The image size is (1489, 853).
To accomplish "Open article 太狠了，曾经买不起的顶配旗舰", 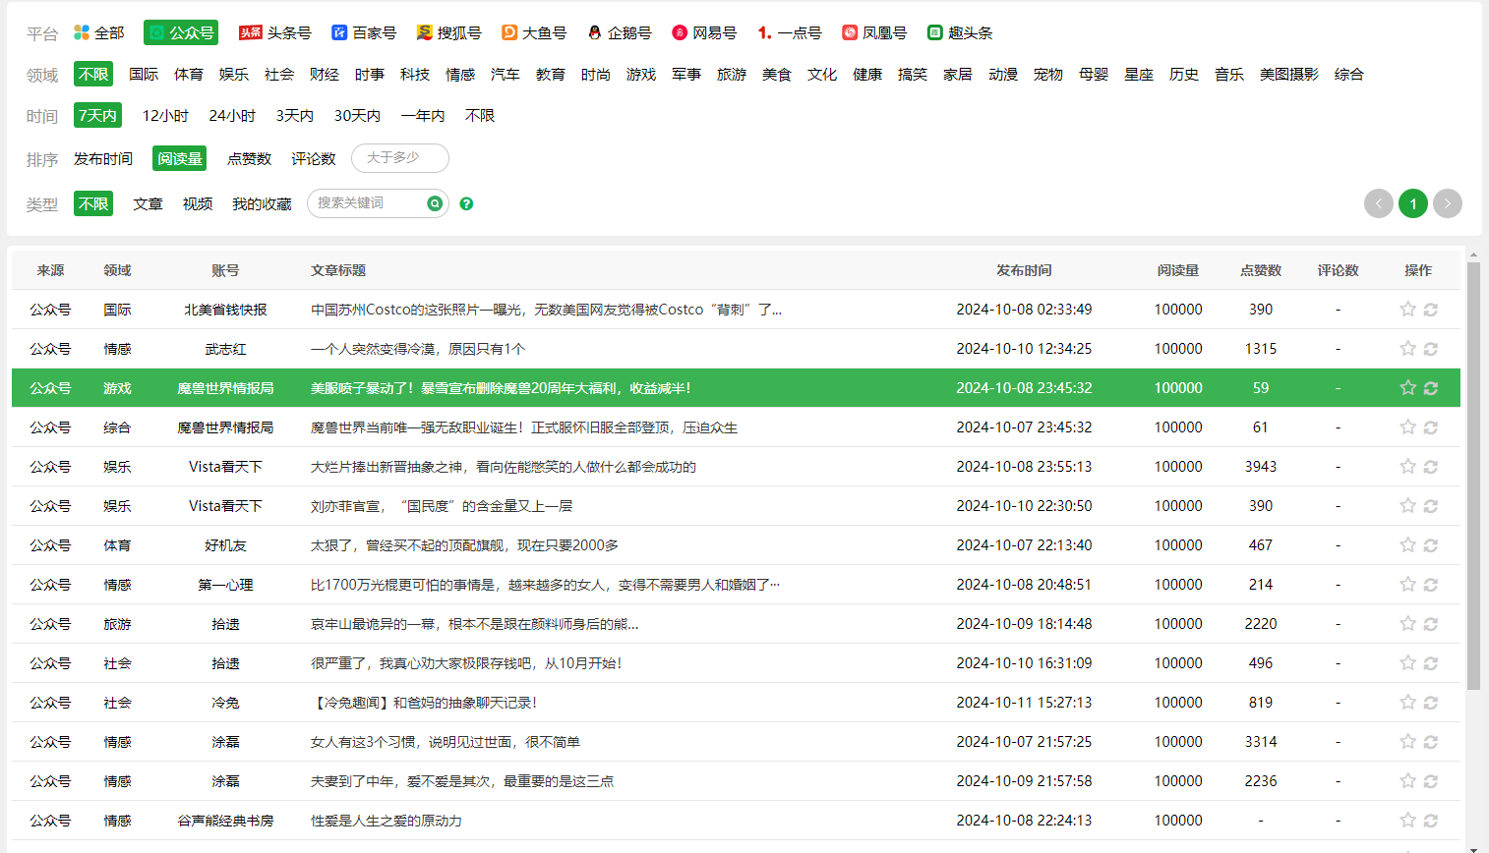I will point(465,545).
